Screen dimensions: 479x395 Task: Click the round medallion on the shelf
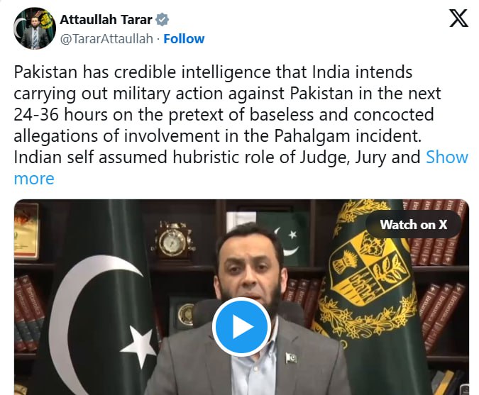tap(186, 316)
